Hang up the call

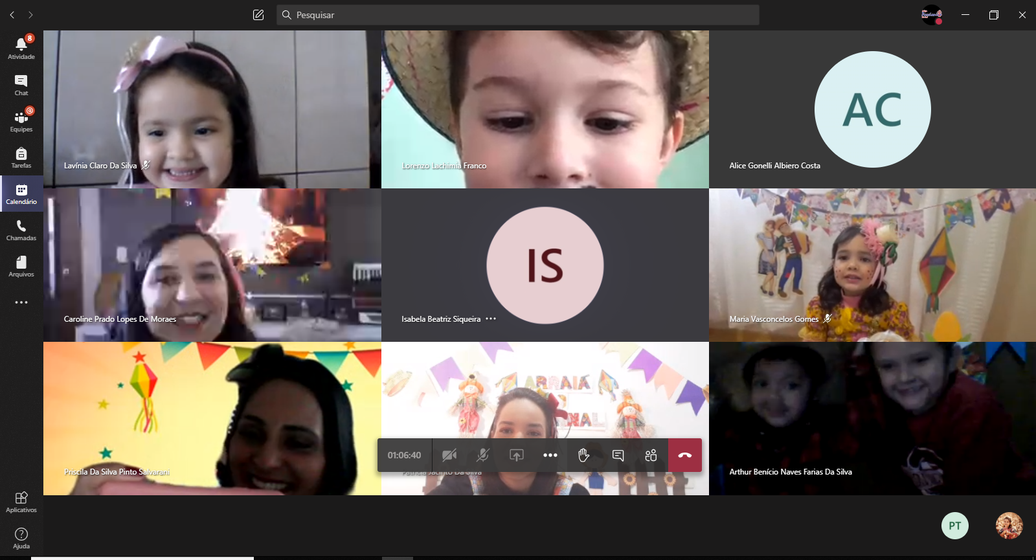point(685,455)
